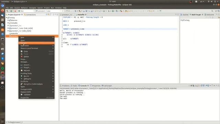This screenshot has width=220, height=124.
Task: Click Refresh in the context menu
Action: (36, 70)
